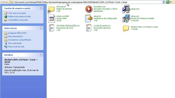Collapse the Tarefas de arquivo e pasta panel

[41, 8]
